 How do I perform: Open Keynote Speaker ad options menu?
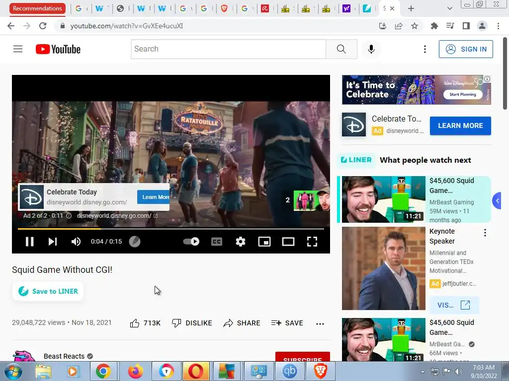[485, 233]
